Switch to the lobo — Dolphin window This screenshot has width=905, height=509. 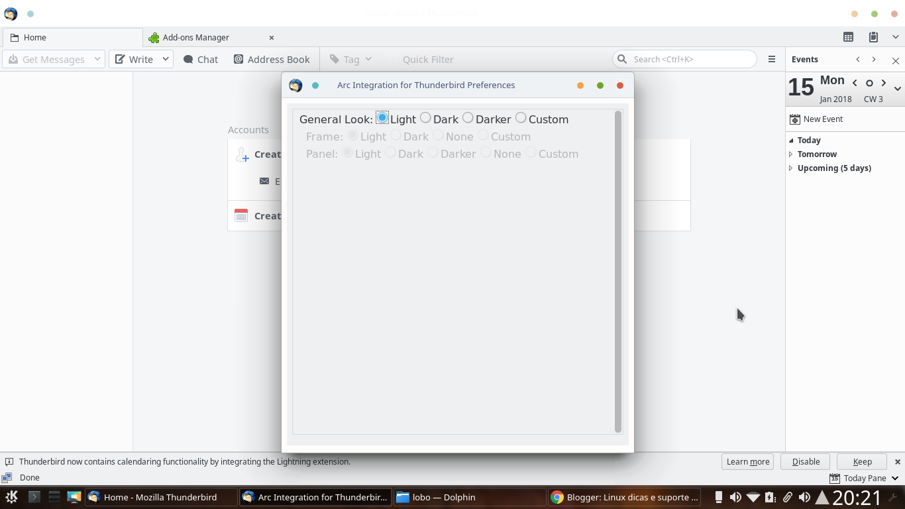coord(470,497)
